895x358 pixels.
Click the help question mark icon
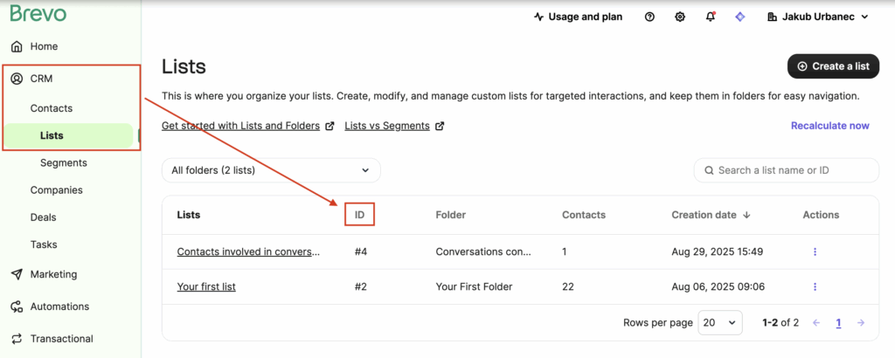649,17
